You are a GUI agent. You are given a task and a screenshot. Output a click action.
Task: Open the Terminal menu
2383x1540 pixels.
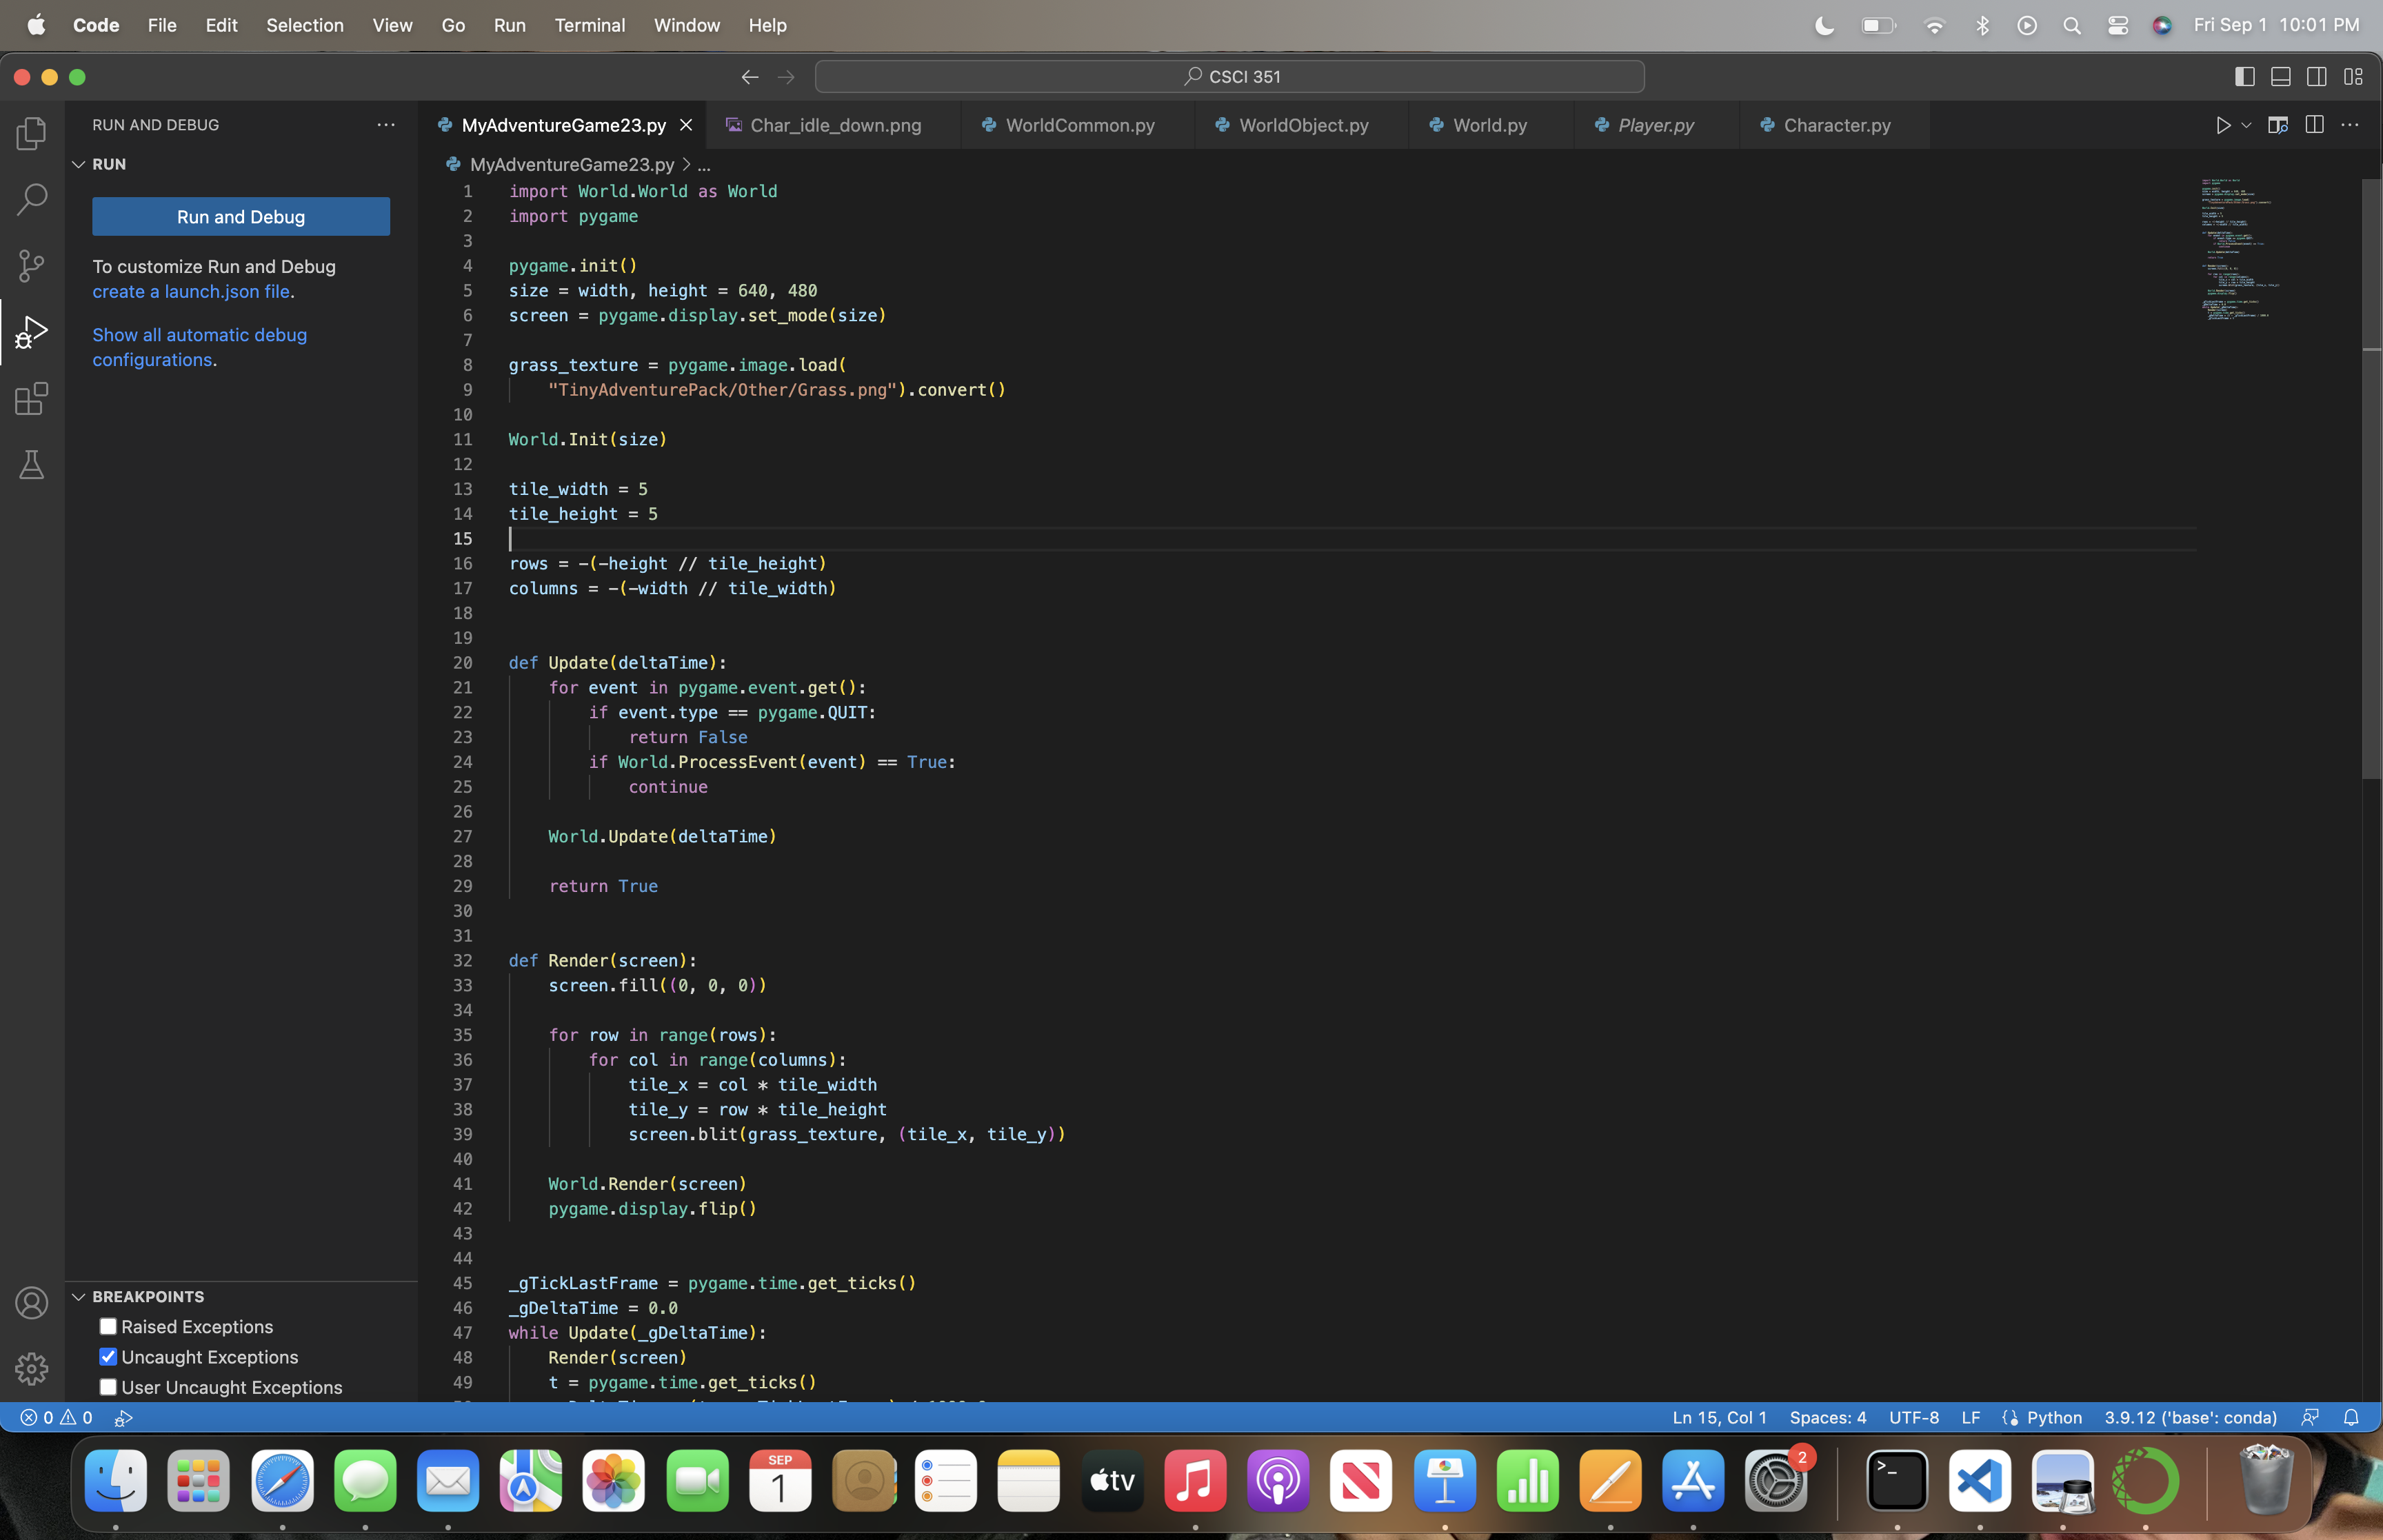589,25
